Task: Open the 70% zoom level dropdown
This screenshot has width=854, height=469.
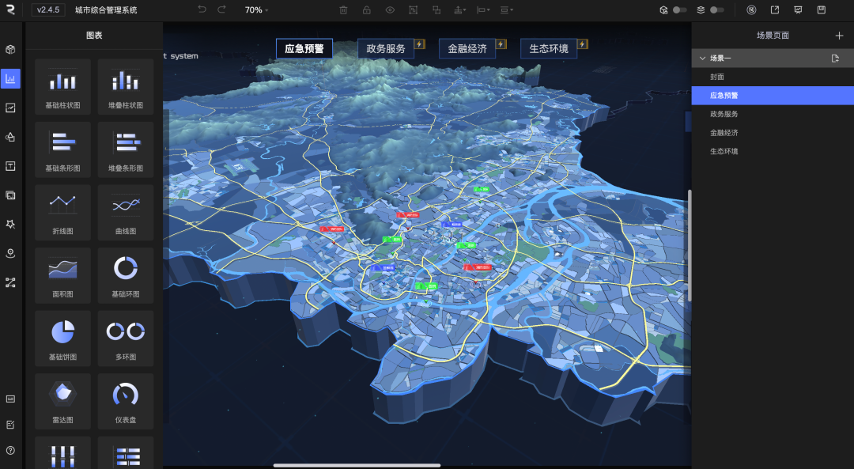Action: (256, 10)
